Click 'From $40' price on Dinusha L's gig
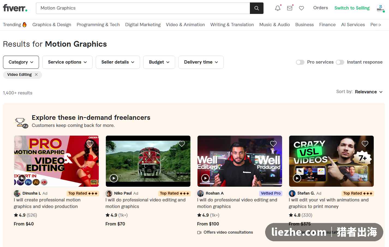 pyautogui.click(x=24, y=224)
